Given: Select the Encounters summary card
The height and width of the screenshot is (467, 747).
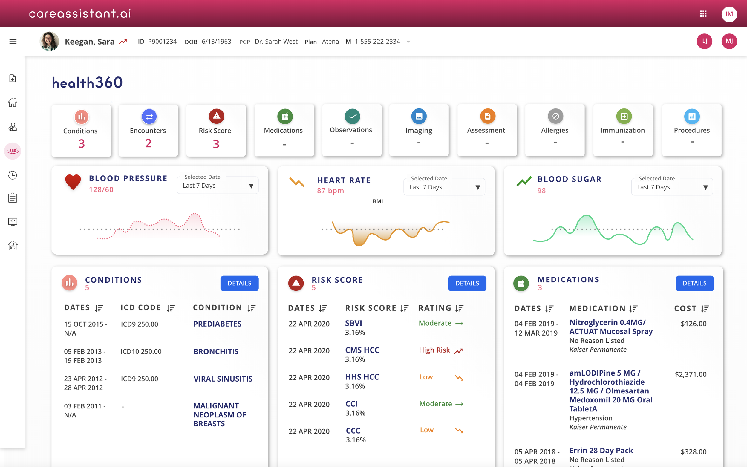Looking at the screenshot, I should (148, 131).
